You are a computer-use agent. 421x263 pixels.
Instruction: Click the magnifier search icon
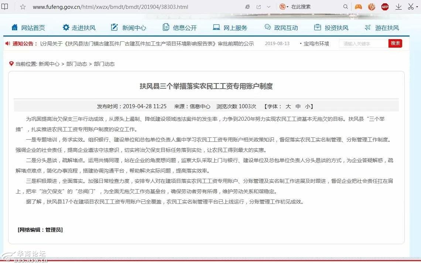(x=346, y=7)
